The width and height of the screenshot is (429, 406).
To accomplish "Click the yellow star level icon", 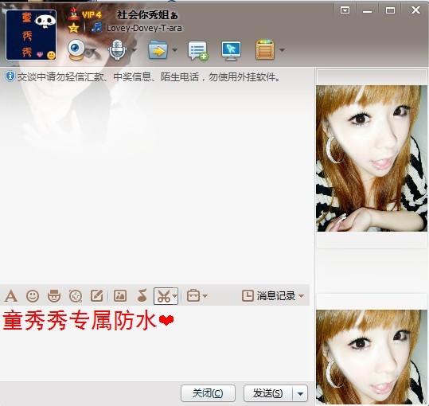I will click(73, 28).
